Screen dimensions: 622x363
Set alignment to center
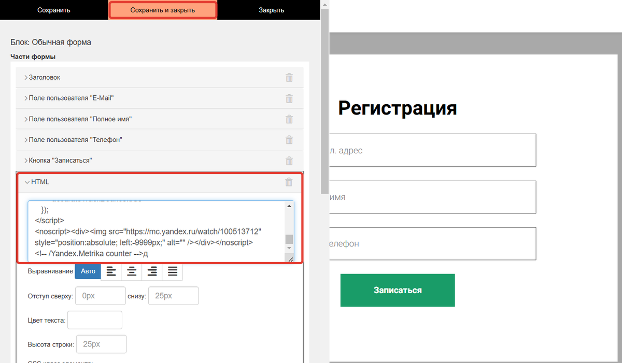pos(132,271)
